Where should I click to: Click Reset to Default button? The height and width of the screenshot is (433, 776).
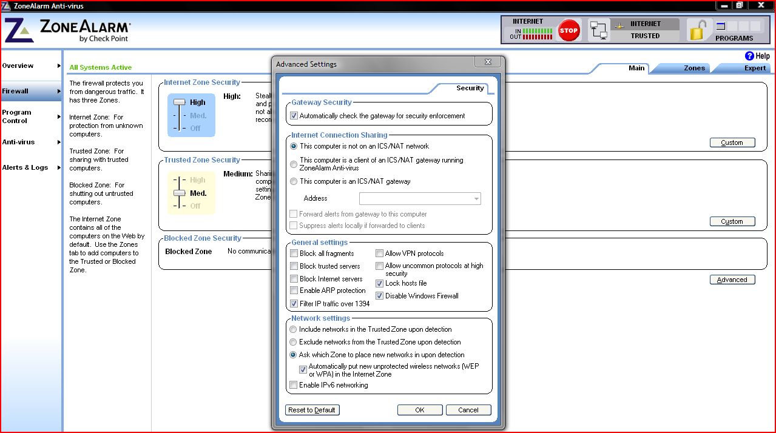312,410
